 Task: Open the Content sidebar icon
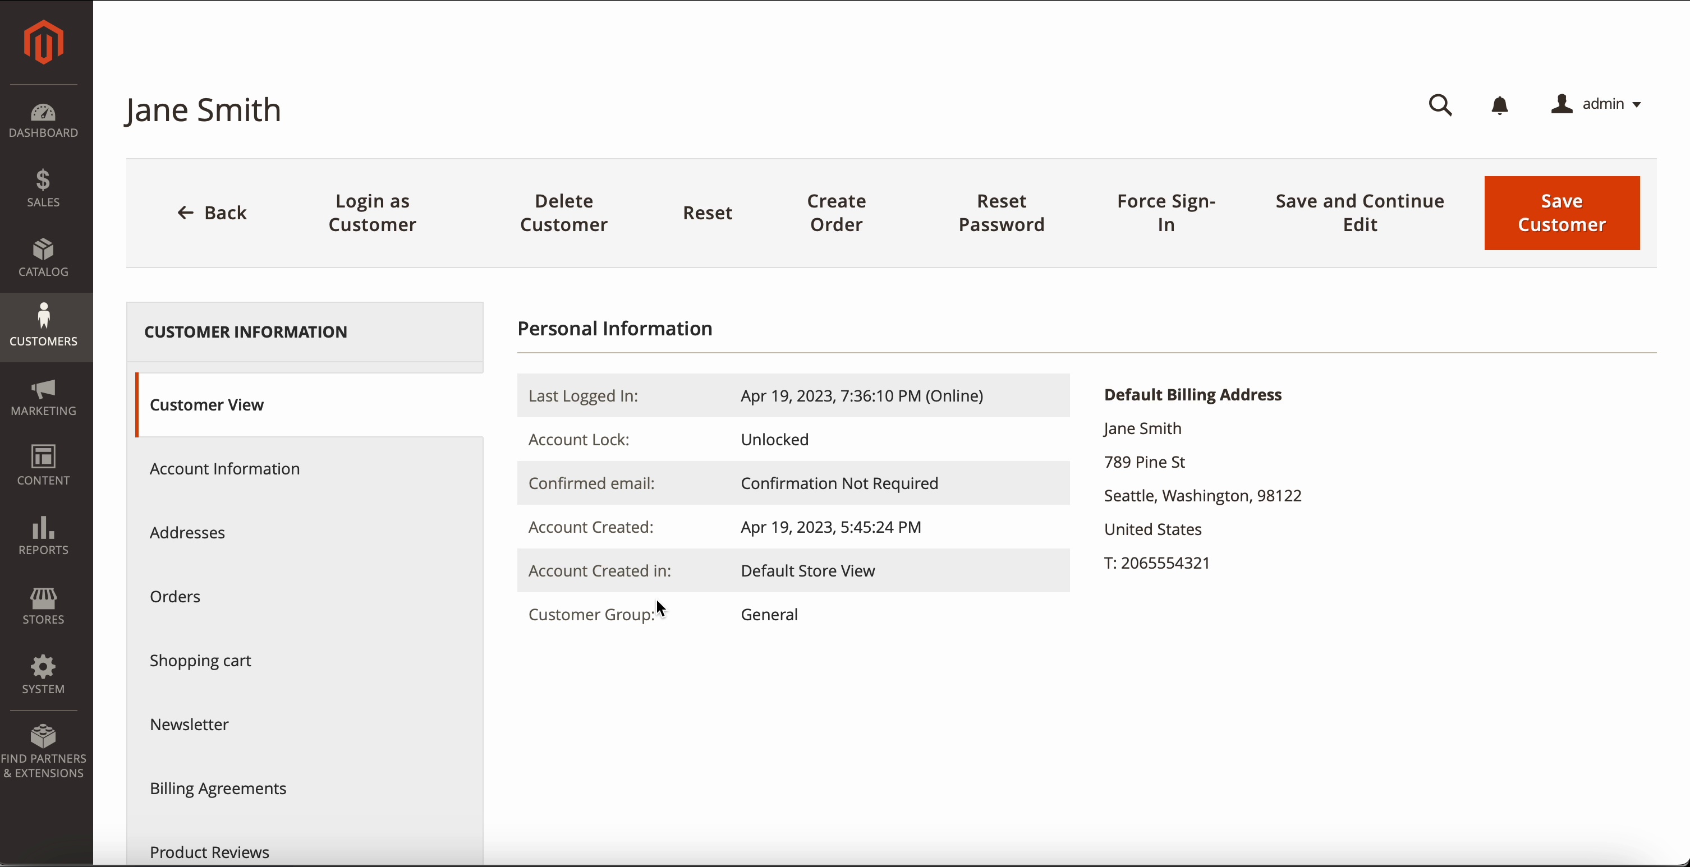pyautogui.click(x=43, y=465)
